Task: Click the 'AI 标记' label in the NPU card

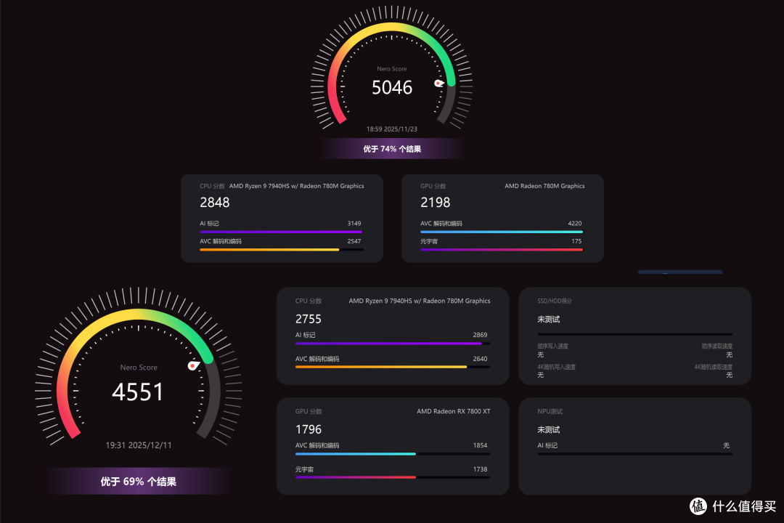Action: 547,445
